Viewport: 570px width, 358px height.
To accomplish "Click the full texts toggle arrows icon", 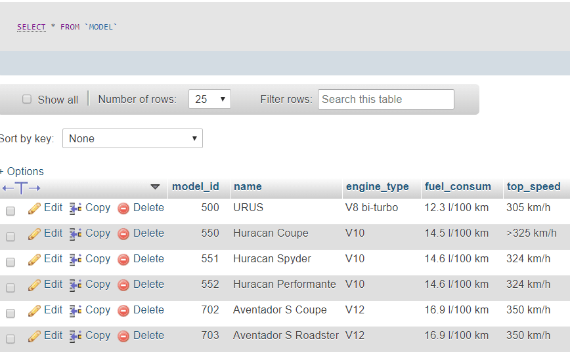I will click(21, 188).
